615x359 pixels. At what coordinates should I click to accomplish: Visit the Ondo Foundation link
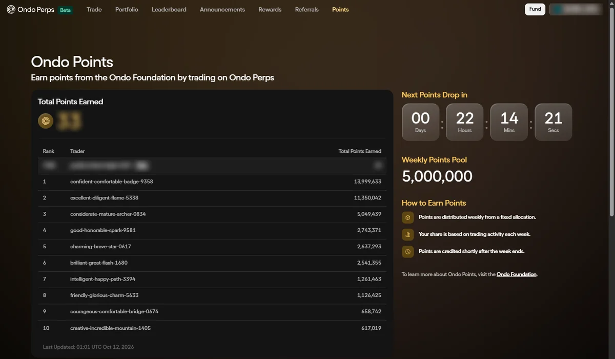tap(517, 274)
